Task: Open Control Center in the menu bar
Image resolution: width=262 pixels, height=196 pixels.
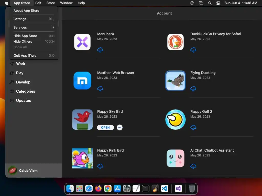Action: click(x=218, y=3)
